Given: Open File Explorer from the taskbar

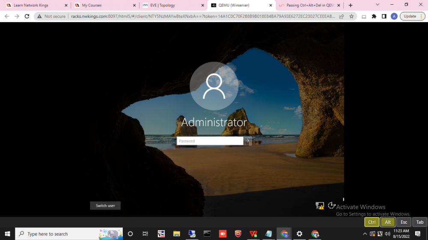Looking at the screenshot, I should [177, 234].
